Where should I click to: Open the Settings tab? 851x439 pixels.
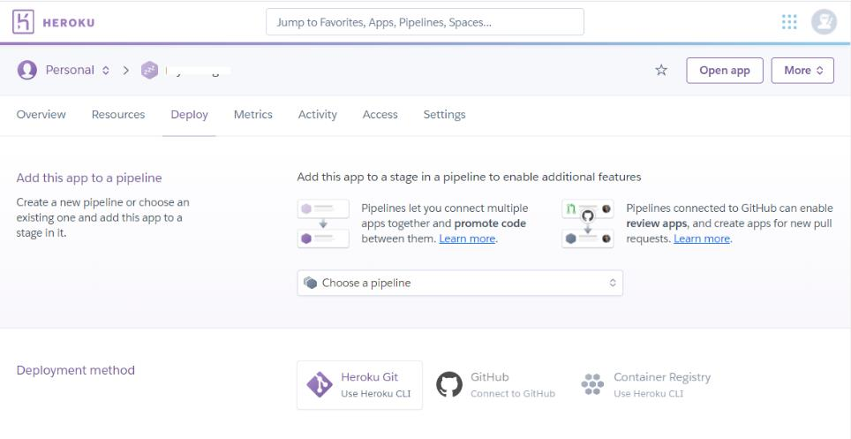[x=445, y=115]
